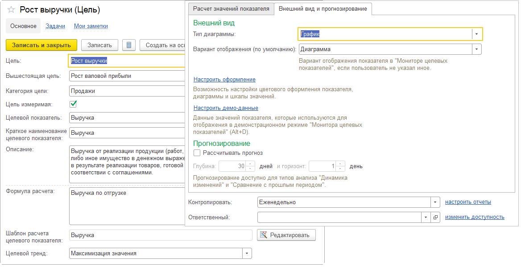The width and height of the screenshot is (521, 270).
Task: Click the Настроить демо-данные link
Action: click(226, 108)
